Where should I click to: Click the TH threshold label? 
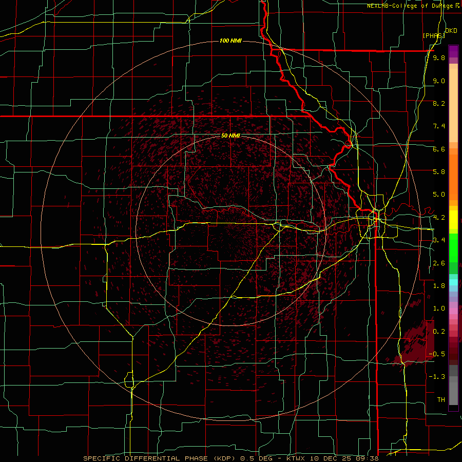[441, 400]
